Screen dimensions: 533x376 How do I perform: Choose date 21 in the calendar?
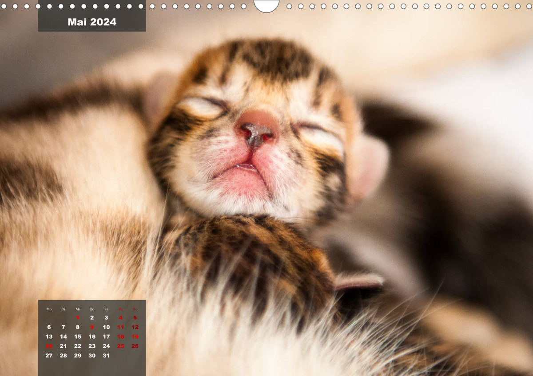point(63,346)
